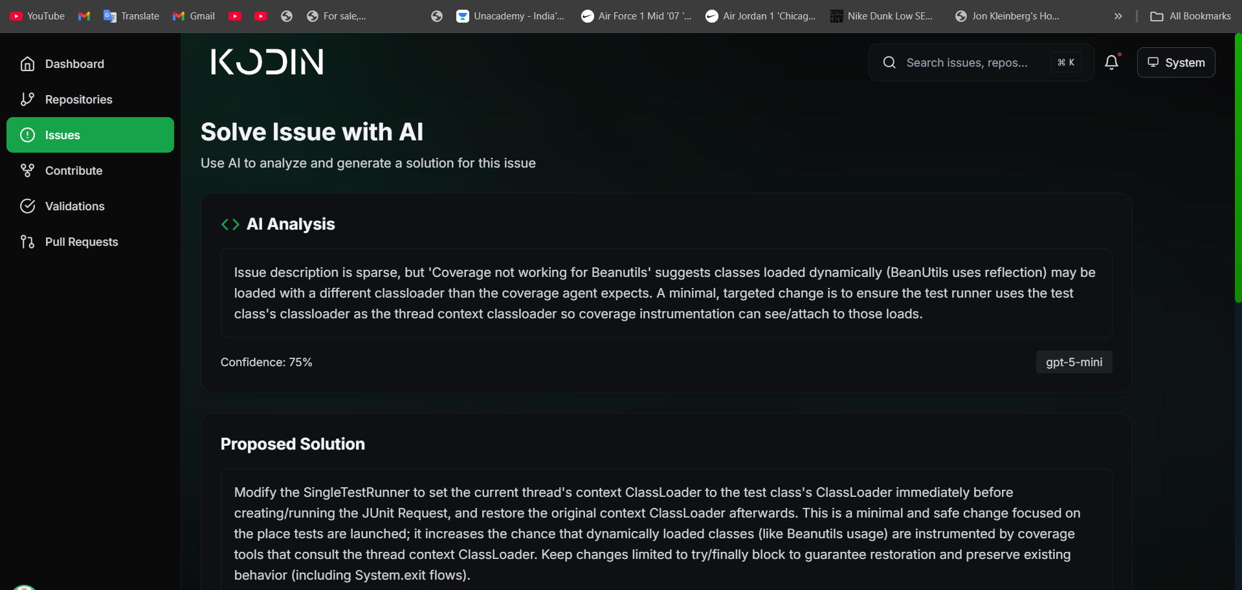
Task: Click the KODIN logo
Action: tap(267, 61)
